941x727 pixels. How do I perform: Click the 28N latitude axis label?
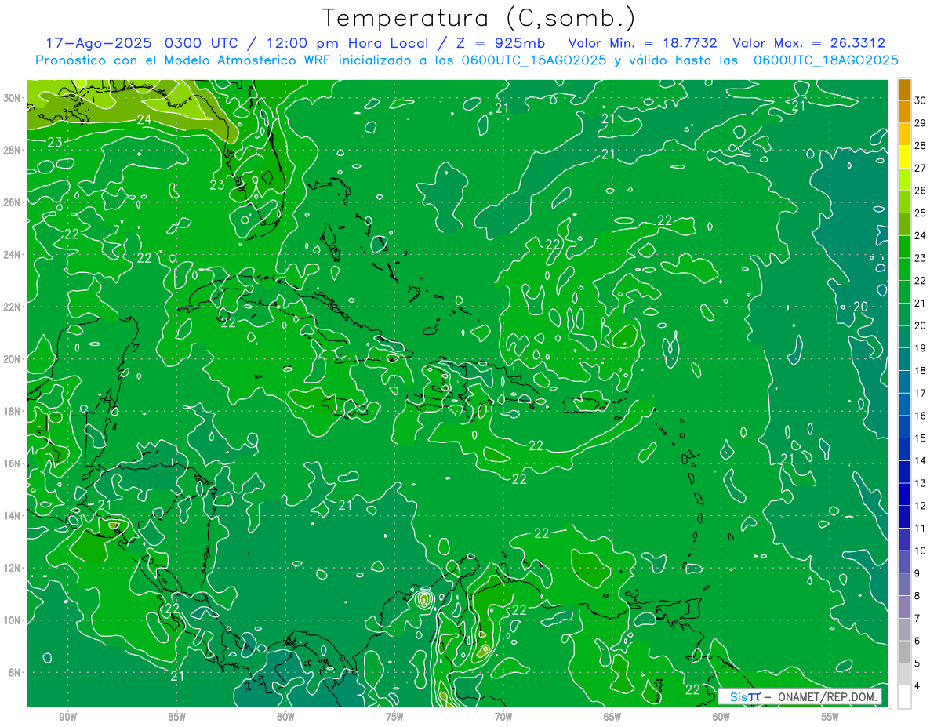coord(13,150)
